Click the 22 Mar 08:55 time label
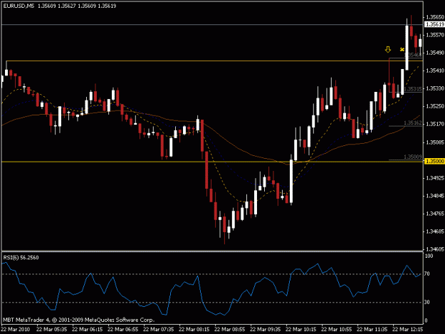 (x=229, y=330)
